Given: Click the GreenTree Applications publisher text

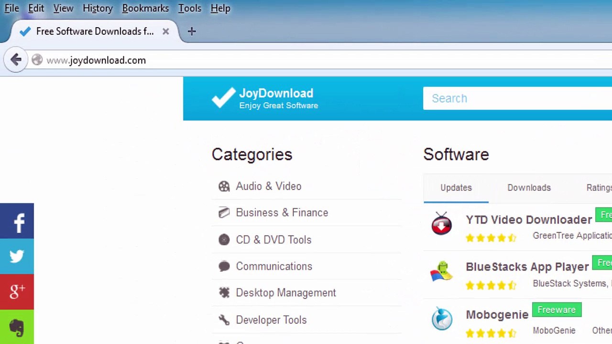Looking at the screenshot, I should (x=572, y=236).
